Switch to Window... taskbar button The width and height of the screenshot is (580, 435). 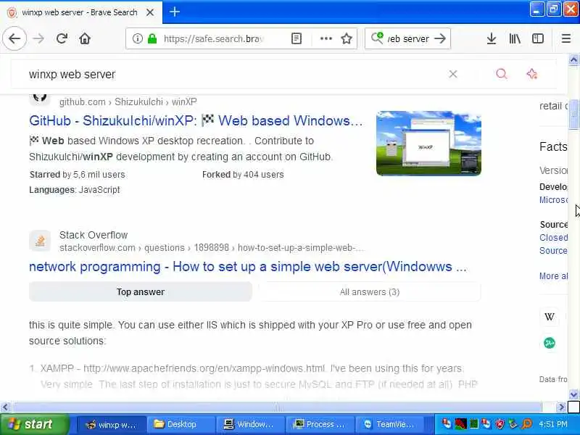tap(250, 424)
